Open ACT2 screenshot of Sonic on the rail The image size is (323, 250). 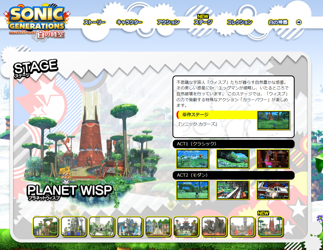click(233, 190)
